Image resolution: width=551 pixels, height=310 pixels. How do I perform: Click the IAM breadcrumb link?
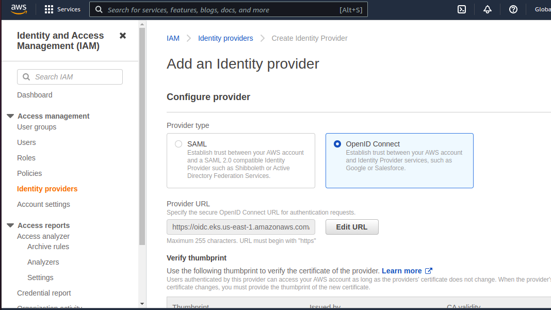pos(173,38)
